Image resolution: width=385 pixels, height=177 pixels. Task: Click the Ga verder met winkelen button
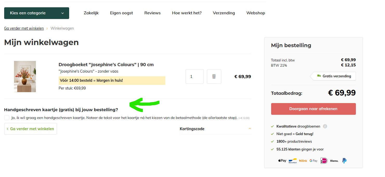30,129
